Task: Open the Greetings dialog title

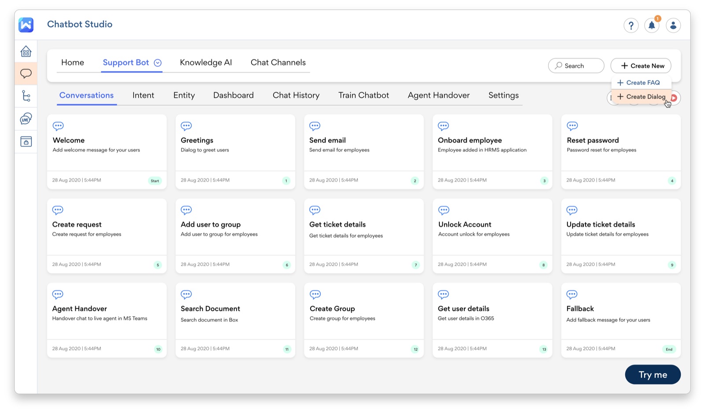Action: (197, 140)
